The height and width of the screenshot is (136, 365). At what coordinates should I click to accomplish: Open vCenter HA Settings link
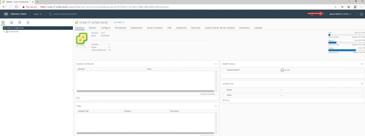point(226,100)
